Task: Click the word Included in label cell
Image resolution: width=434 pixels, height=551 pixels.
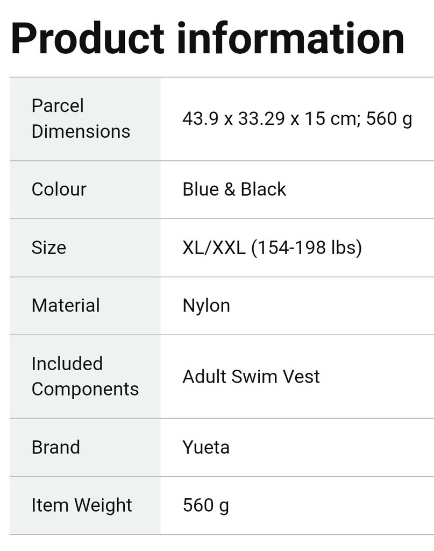Action: (67, 363)
